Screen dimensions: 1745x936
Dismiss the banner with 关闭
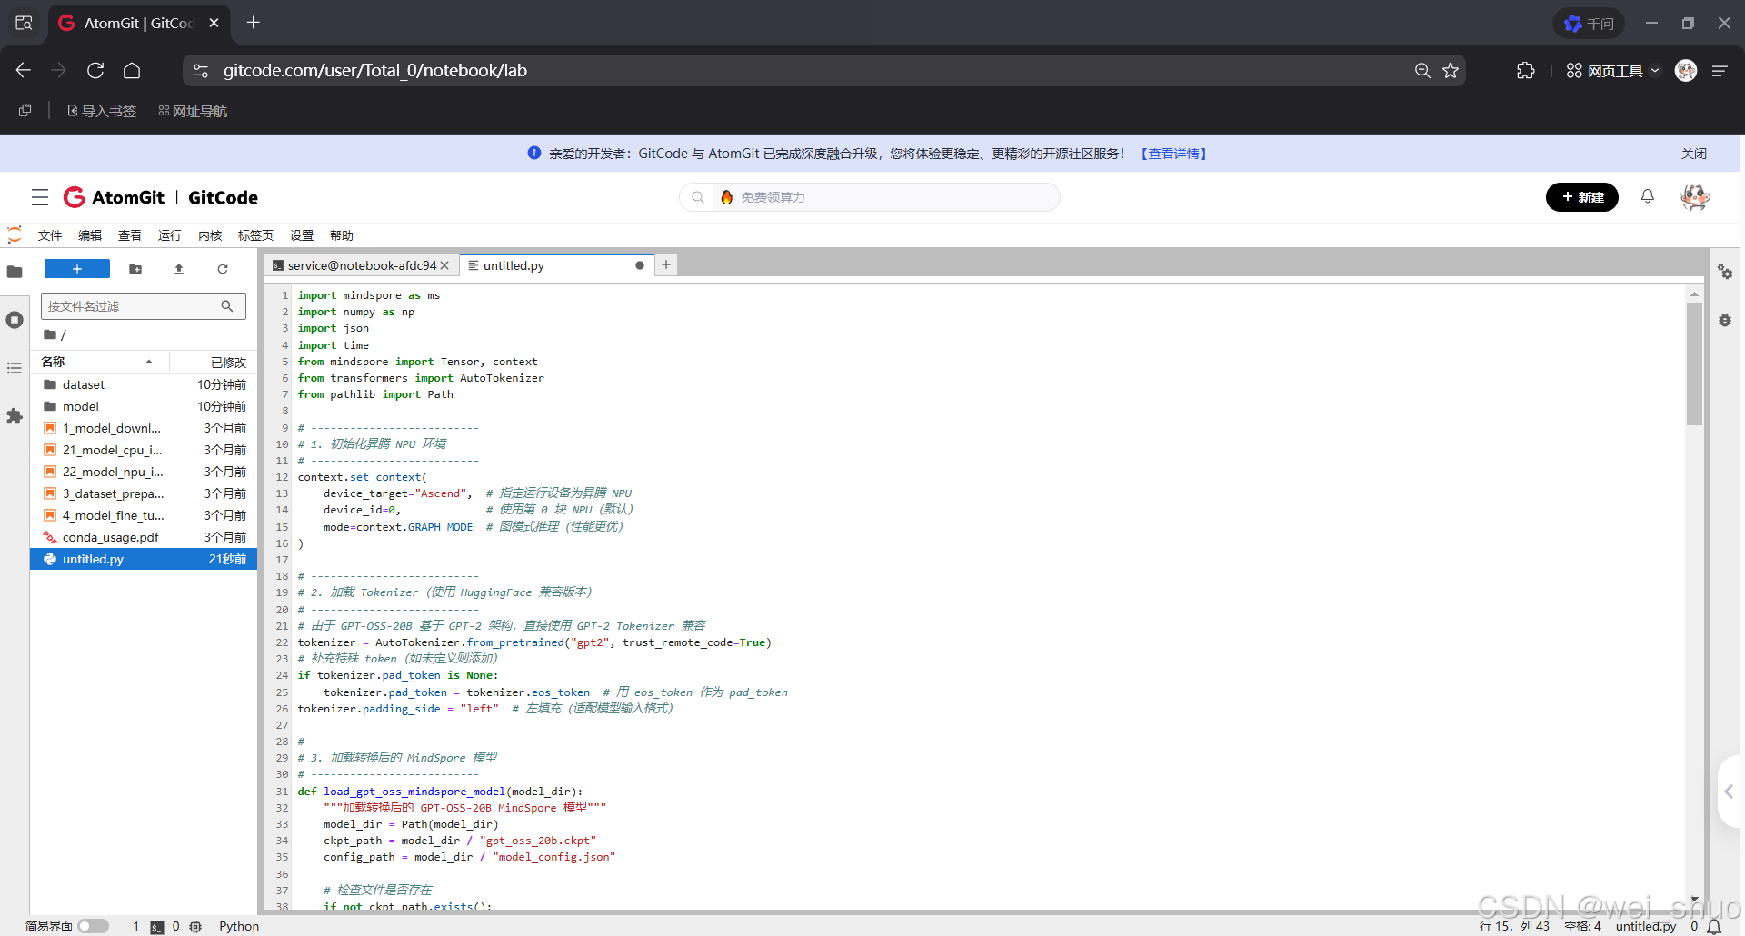(1693, 154)
